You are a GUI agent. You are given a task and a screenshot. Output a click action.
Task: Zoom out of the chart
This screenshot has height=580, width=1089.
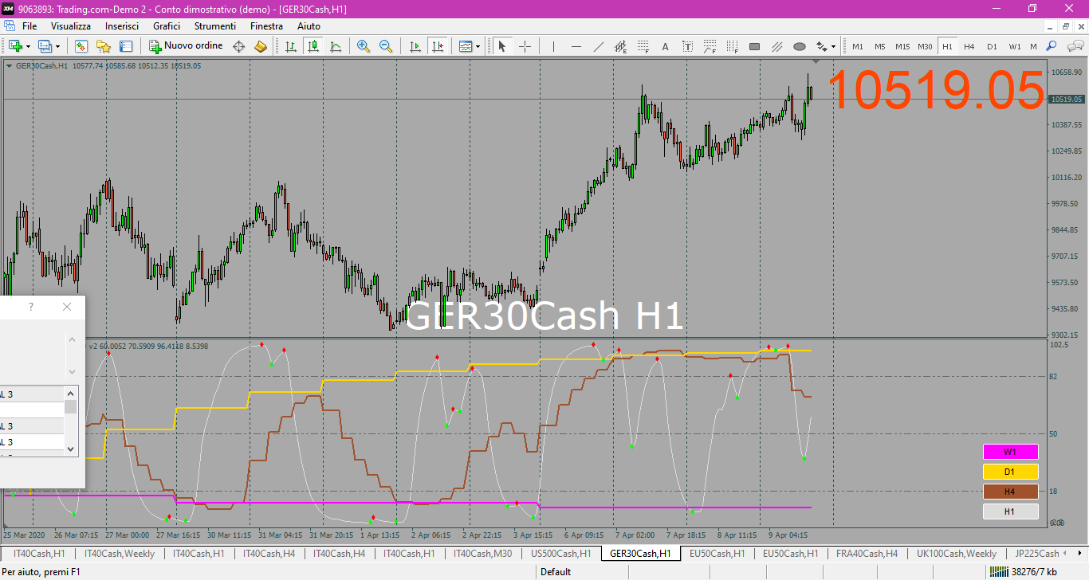386,46
